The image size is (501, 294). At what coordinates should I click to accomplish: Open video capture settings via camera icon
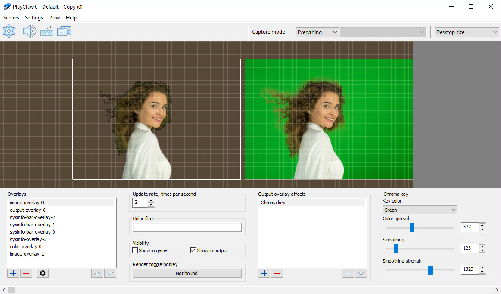[64, 31]
